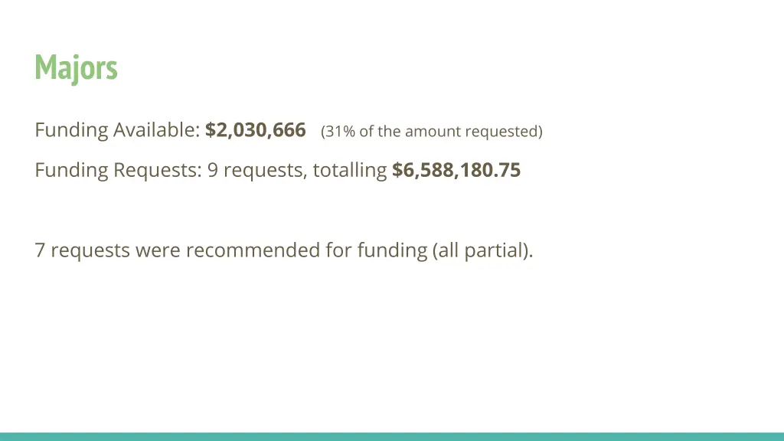Click the word recommended
This screenshot has width=784, height=441.
tap(253, 250)
